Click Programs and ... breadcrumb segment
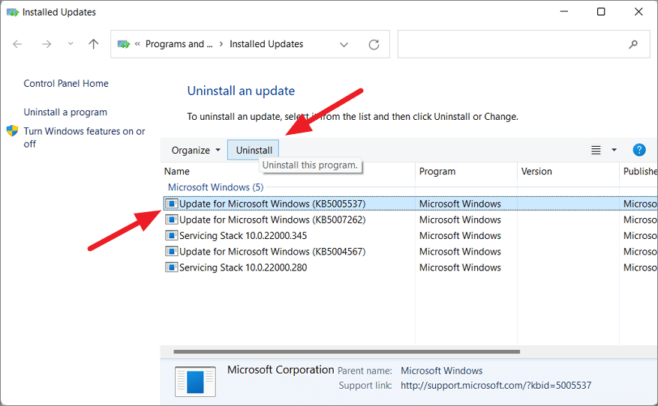Screen dimensions: 658x406 (179, 44)
